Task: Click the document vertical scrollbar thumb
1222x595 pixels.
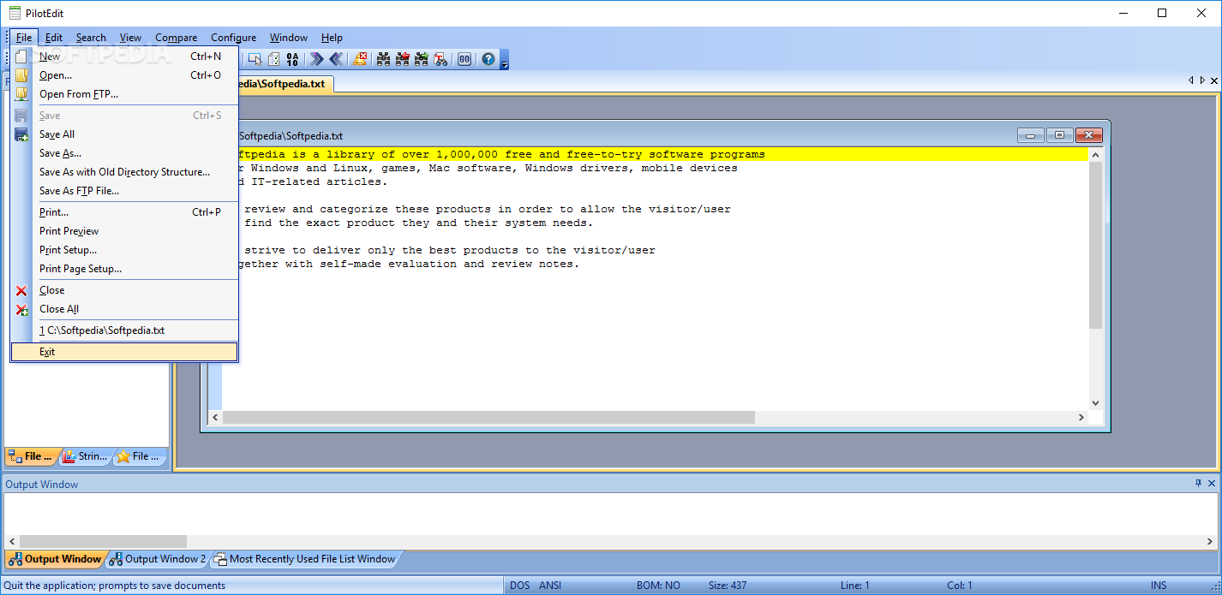Action: click(1095, 245)
